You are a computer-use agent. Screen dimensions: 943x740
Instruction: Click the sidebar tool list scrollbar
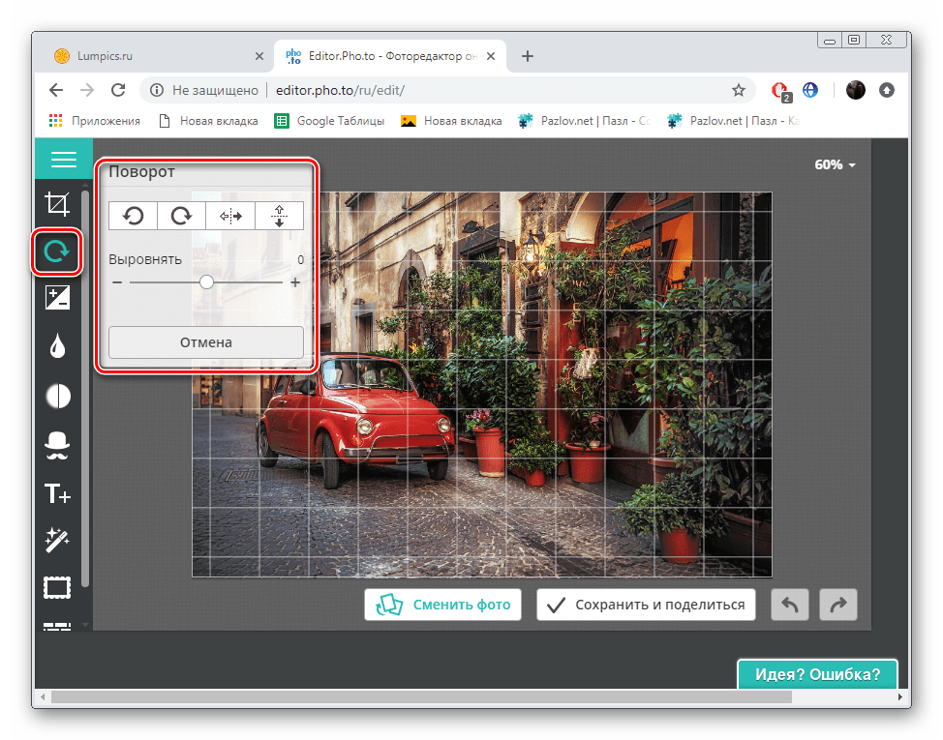point(85,389)
